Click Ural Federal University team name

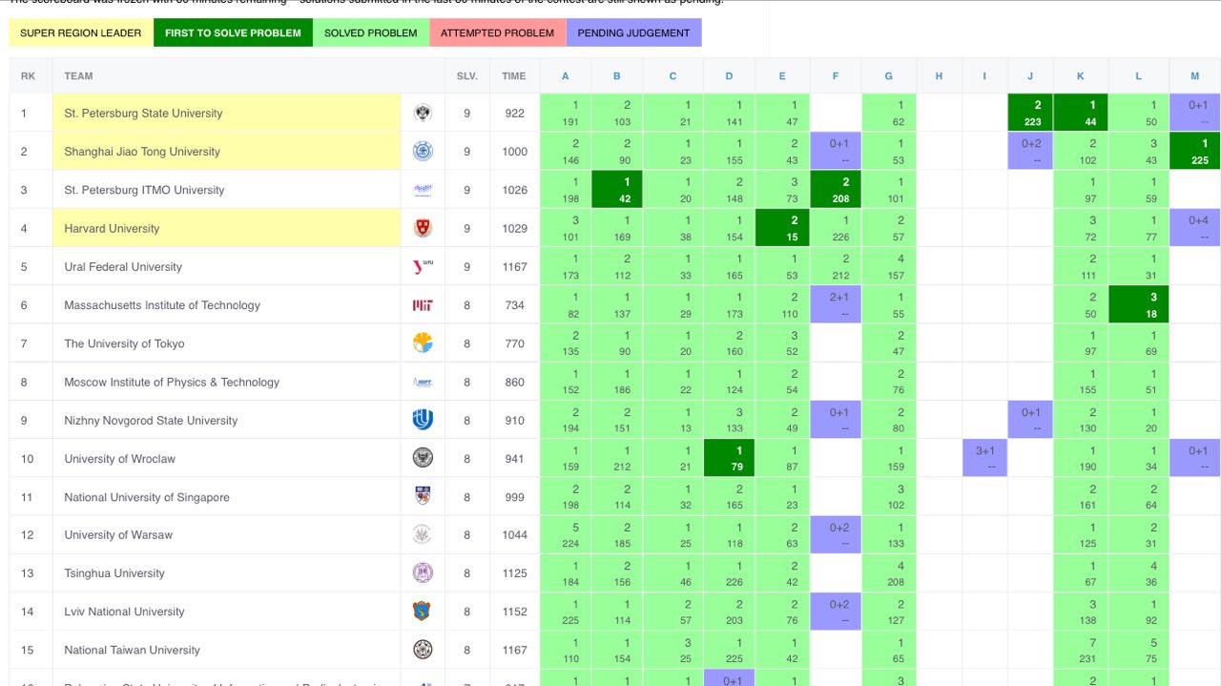point(123,266)
